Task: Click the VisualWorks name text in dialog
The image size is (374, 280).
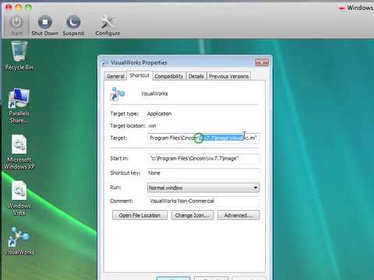Action: (154, 93)
